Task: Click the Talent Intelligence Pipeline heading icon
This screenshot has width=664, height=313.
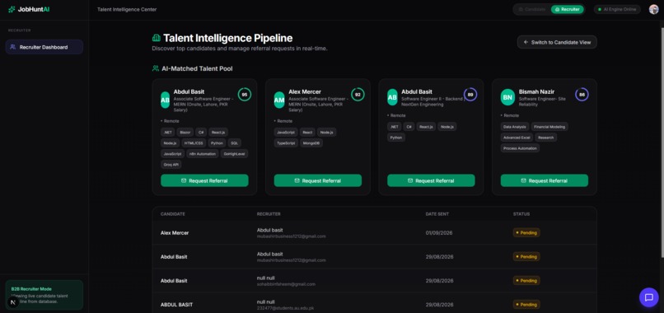Action: tap(157, 38)
